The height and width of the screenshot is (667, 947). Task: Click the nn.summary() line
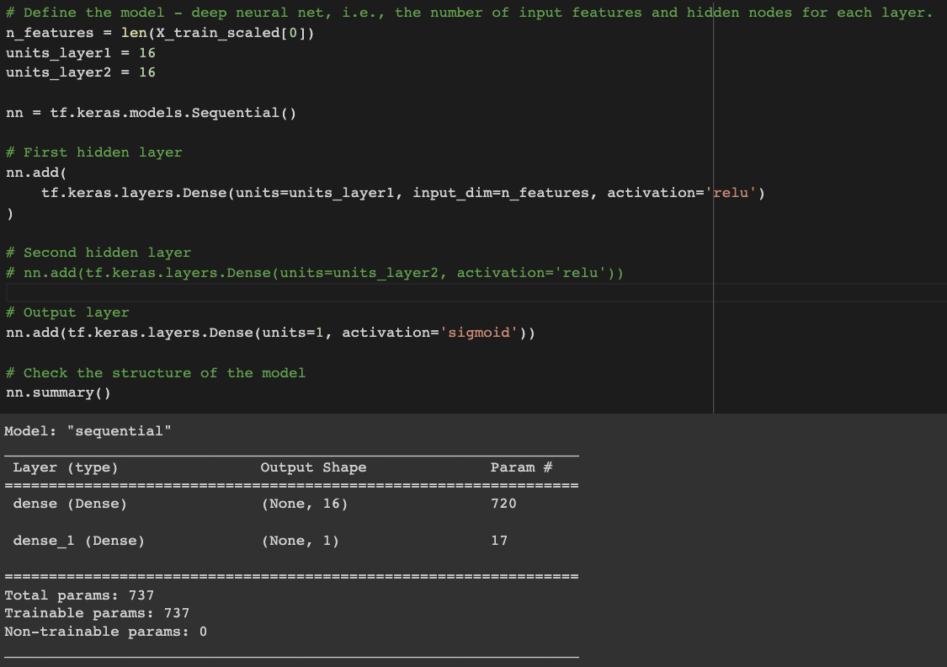pos(59,392)
